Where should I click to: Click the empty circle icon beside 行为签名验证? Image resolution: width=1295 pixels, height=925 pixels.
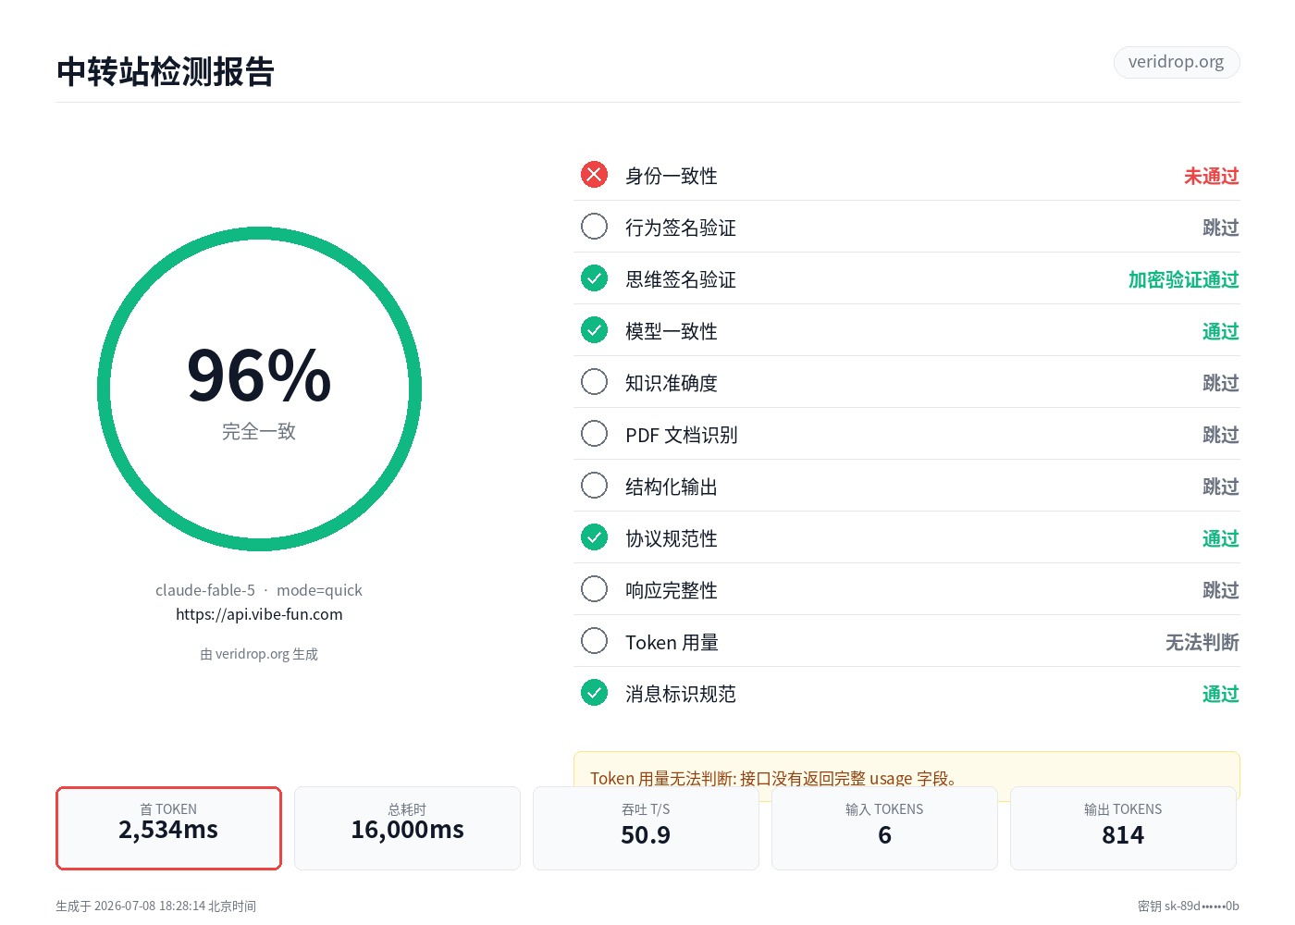click(x=594, y=227)
